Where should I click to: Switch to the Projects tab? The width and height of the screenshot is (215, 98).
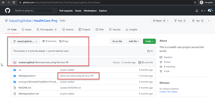pos(84,29)
